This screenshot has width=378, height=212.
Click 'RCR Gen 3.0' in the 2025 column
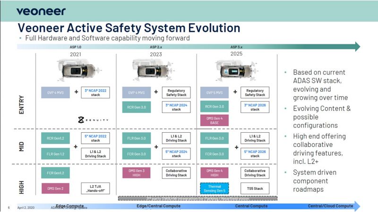pos(215,107)
